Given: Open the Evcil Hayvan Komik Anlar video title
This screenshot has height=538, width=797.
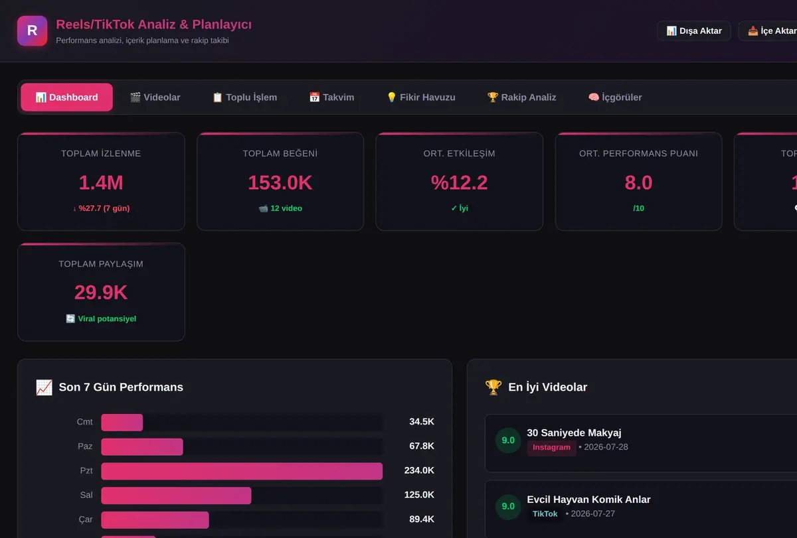Looking at the screenshot, I should tap(588, 500).
